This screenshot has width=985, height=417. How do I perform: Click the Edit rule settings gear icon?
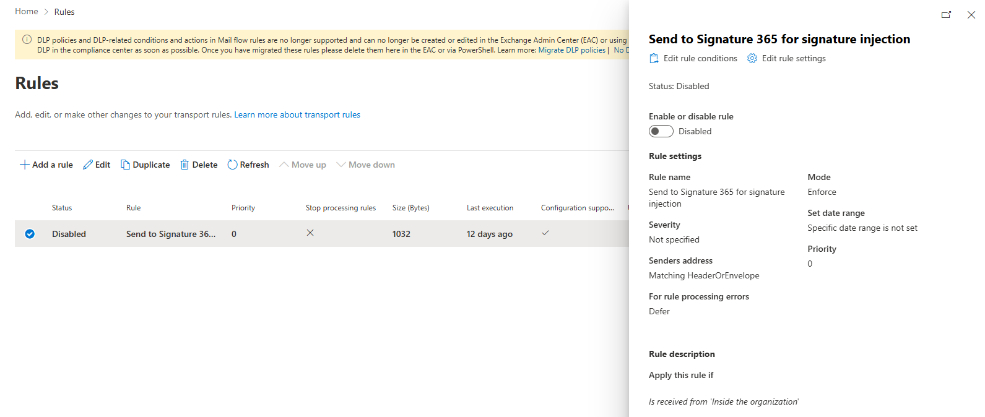tap(752, 58)
